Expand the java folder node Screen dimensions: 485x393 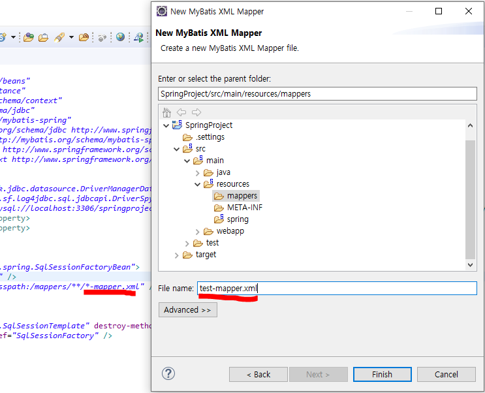click(x=198, y=173)
